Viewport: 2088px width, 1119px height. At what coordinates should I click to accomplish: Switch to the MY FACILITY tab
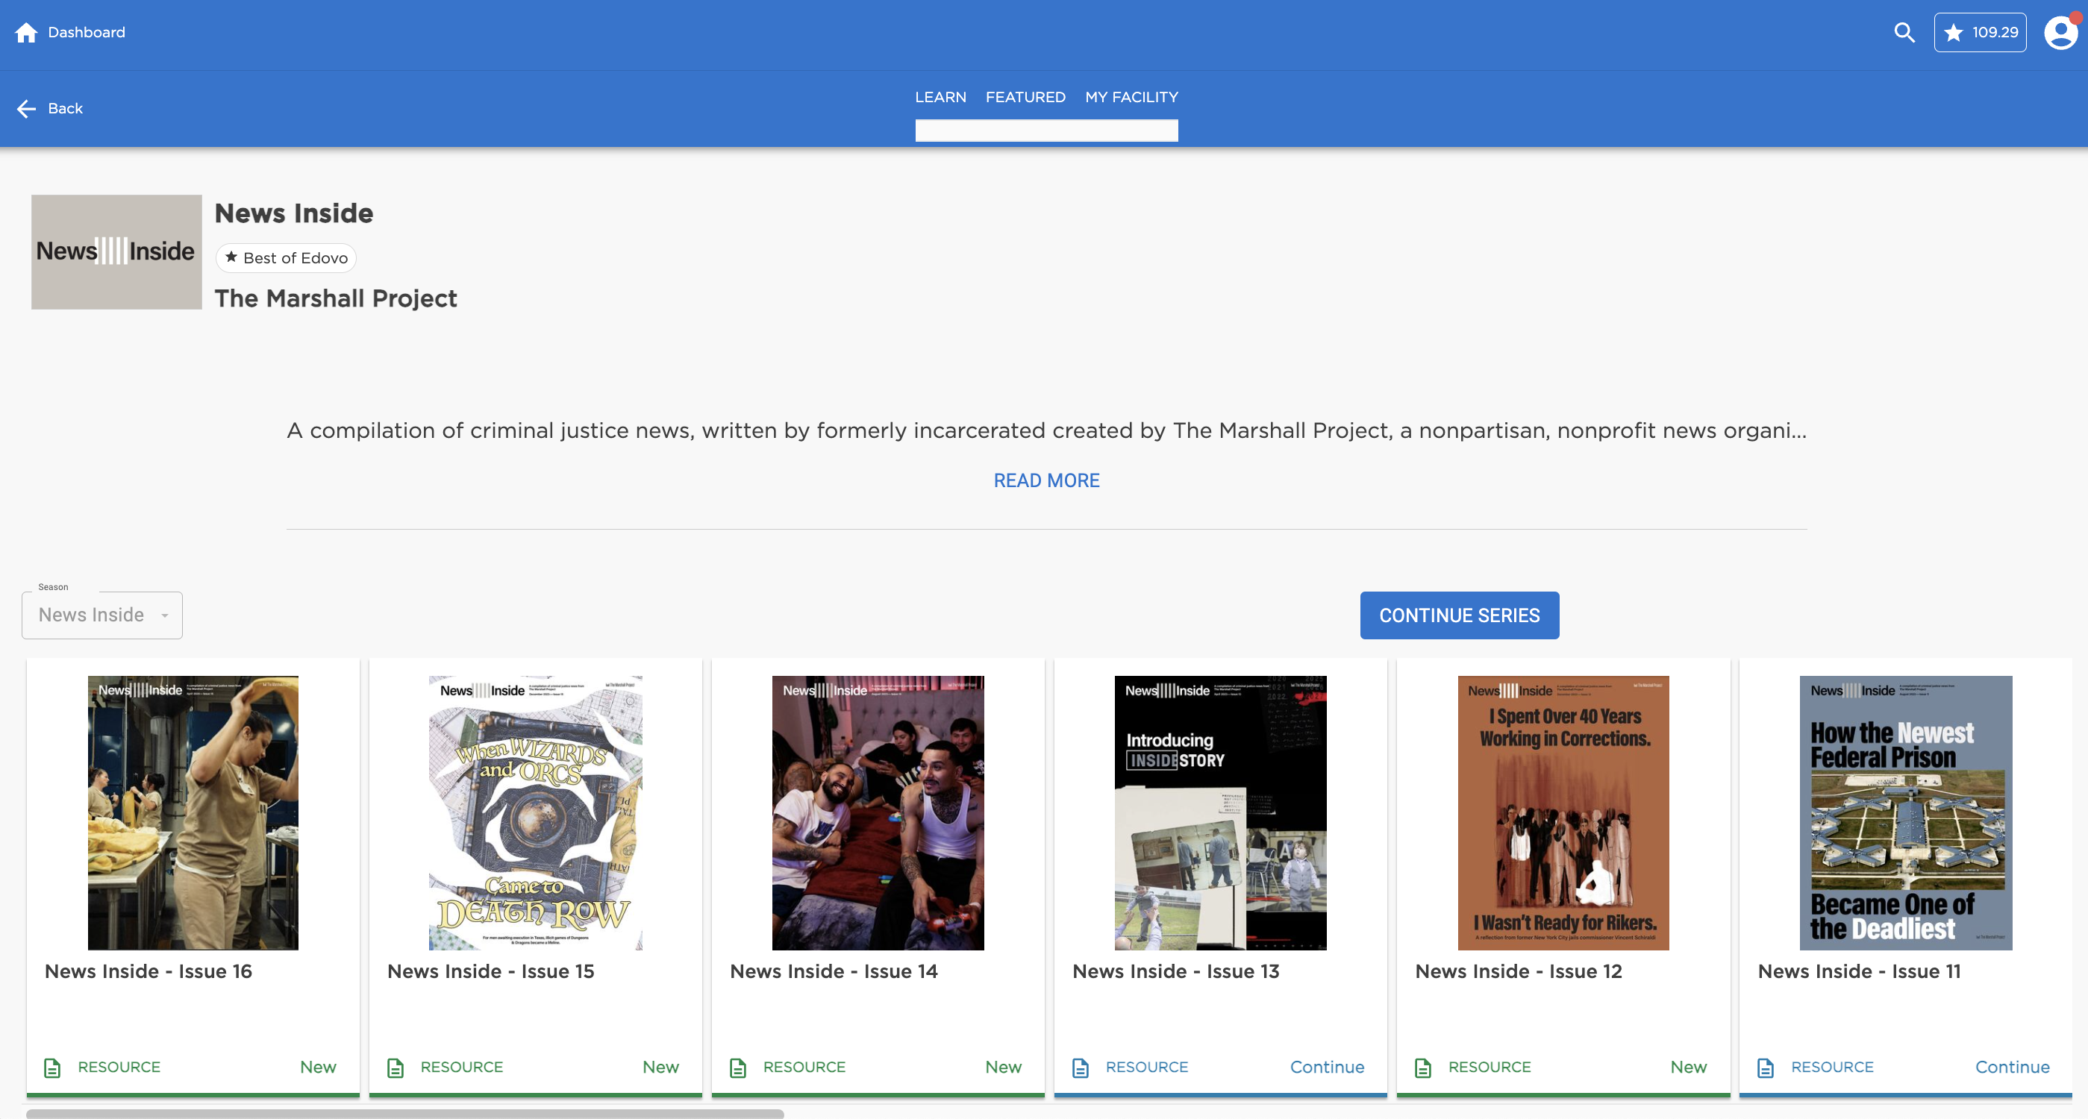click(x=1131, y=97)
